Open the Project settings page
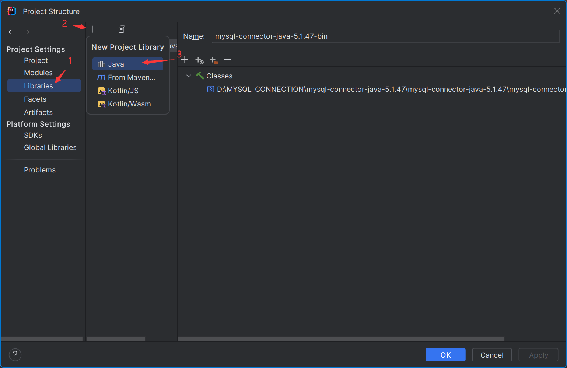This screenshot has height=368, width=567. point(36,60)
